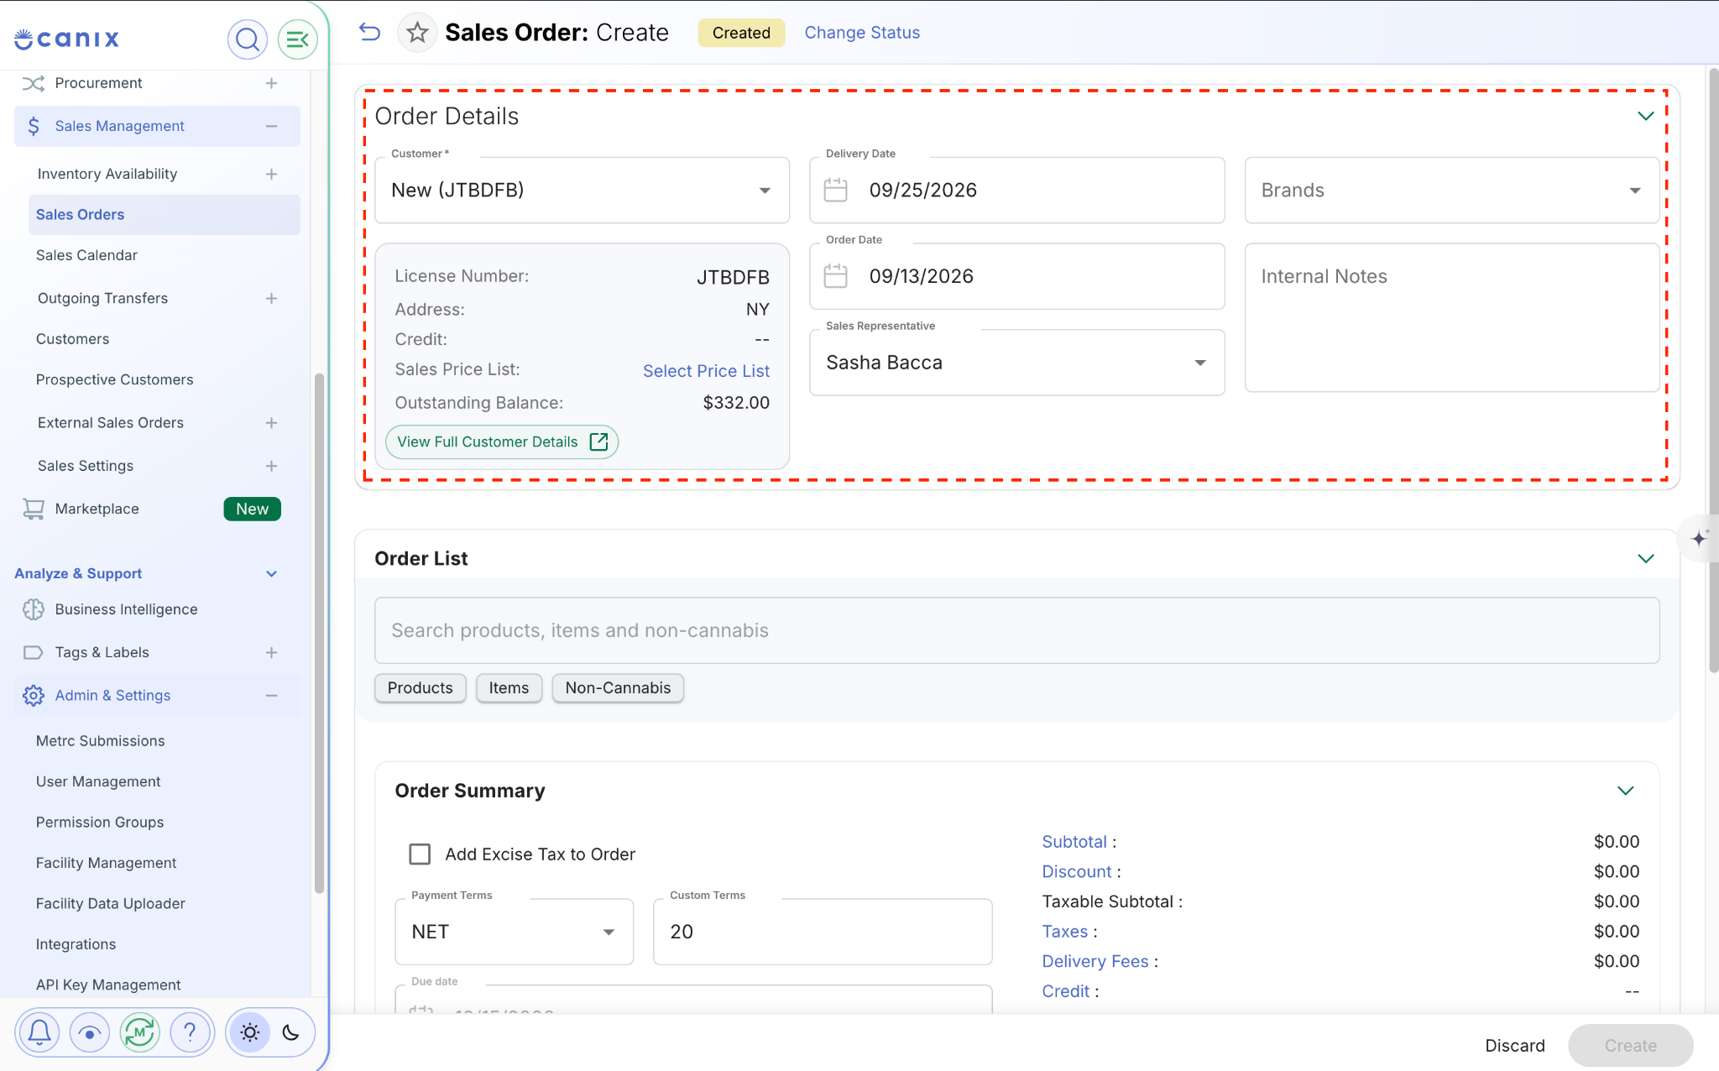Open the sparkle AI assistant icon
1719x1071 pixels.
pos(1699,538)
